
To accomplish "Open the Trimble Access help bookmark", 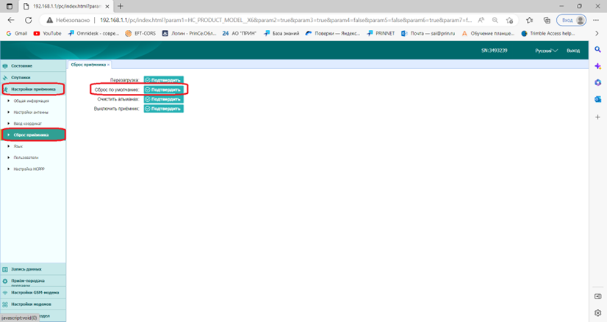I will (548, 34).
